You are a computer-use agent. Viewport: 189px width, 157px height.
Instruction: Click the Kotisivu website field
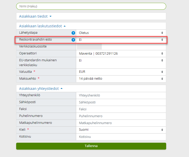coord(121,137)
